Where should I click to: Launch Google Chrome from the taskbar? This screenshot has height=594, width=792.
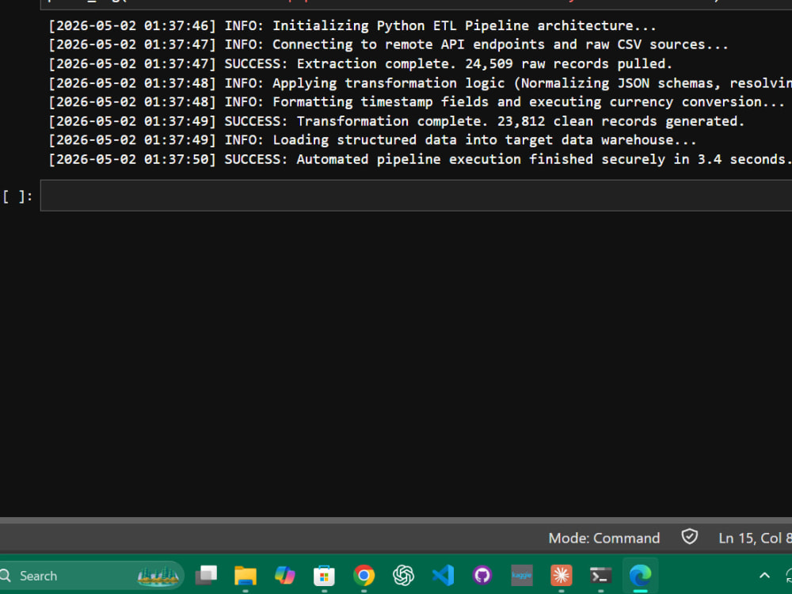pos(364,575)
